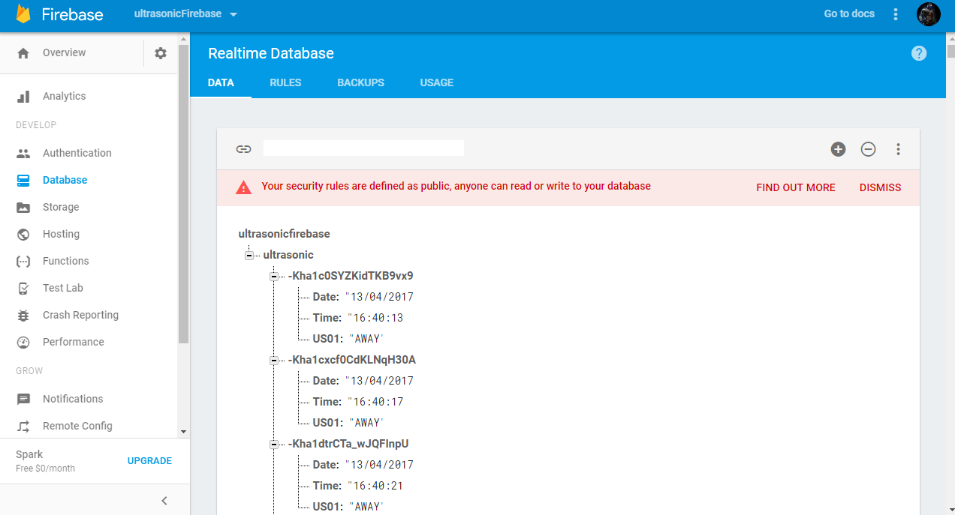Switch to the USAGE tab
The height and width of the screenshot is (515, 955).
point(436,82)
